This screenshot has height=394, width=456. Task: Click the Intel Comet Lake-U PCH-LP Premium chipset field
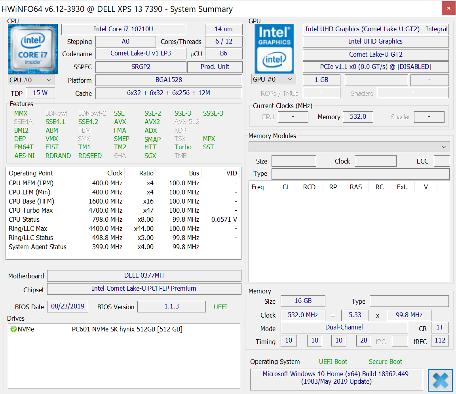144,289
